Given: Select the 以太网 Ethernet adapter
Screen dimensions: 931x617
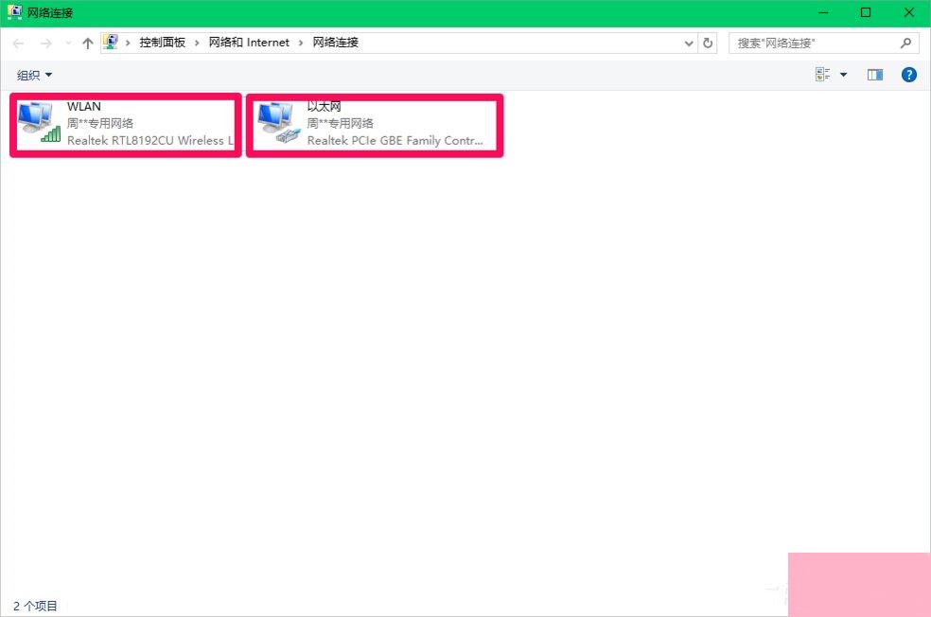Looking at the screenshot, I should point(375,124).
